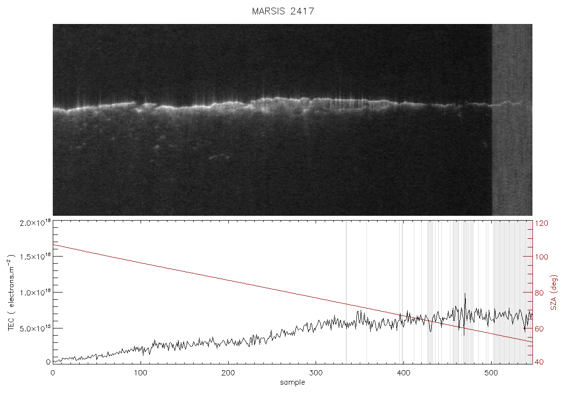The width and height of the screenshot is (566, 398).
Task: Click the 200 tick label on sample axis
Action: [x=228, y=373]
